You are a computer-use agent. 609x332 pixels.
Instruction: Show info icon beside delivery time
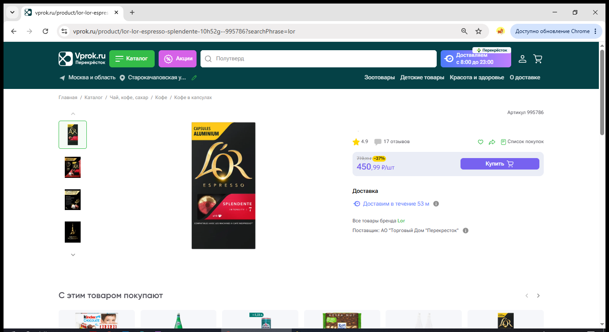[436, 204]
